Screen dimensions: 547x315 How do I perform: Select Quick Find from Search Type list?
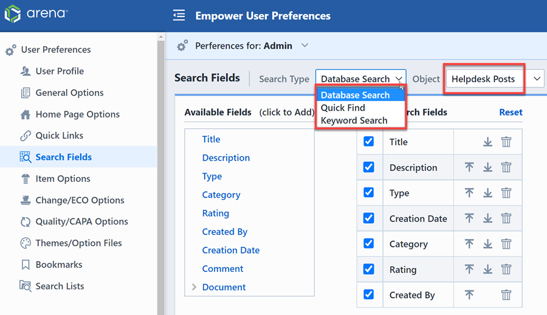(x=343, y=108)
